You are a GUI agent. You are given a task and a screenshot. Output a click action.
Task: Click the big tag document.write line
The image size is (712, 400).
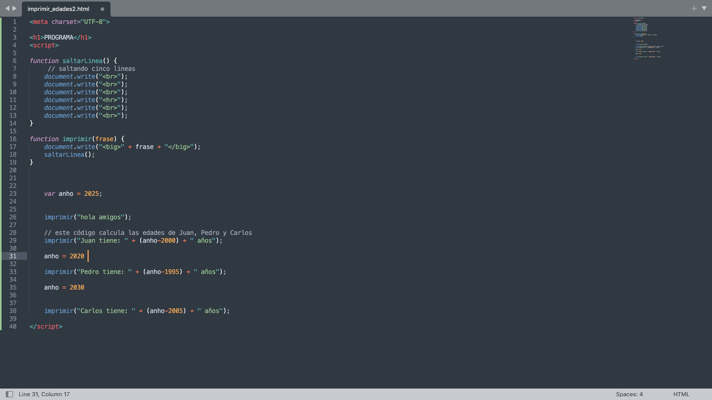tap(122, 147)
